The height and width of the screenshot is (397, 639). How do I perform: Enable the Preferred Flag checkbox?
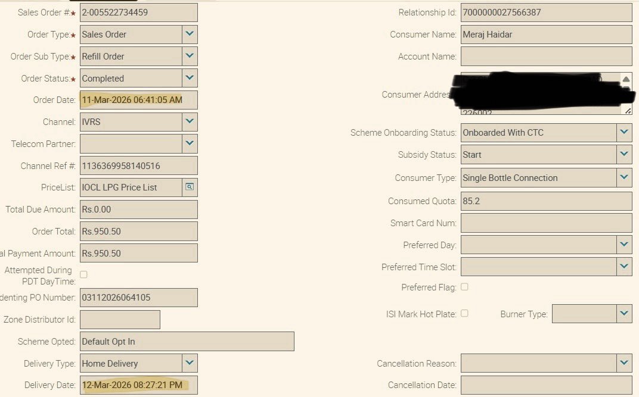(x=464, y=287)
